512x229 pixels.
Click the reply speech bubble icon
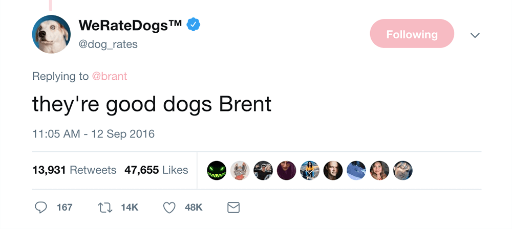pos(40,208)
